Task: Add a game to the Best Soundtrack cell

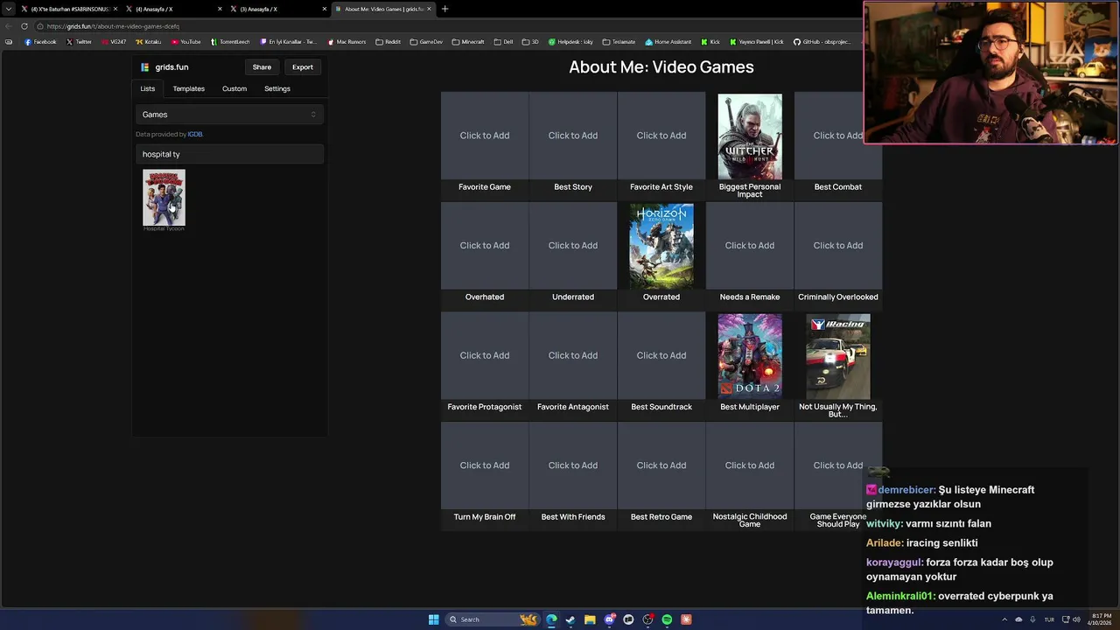Action: point(661,355)
